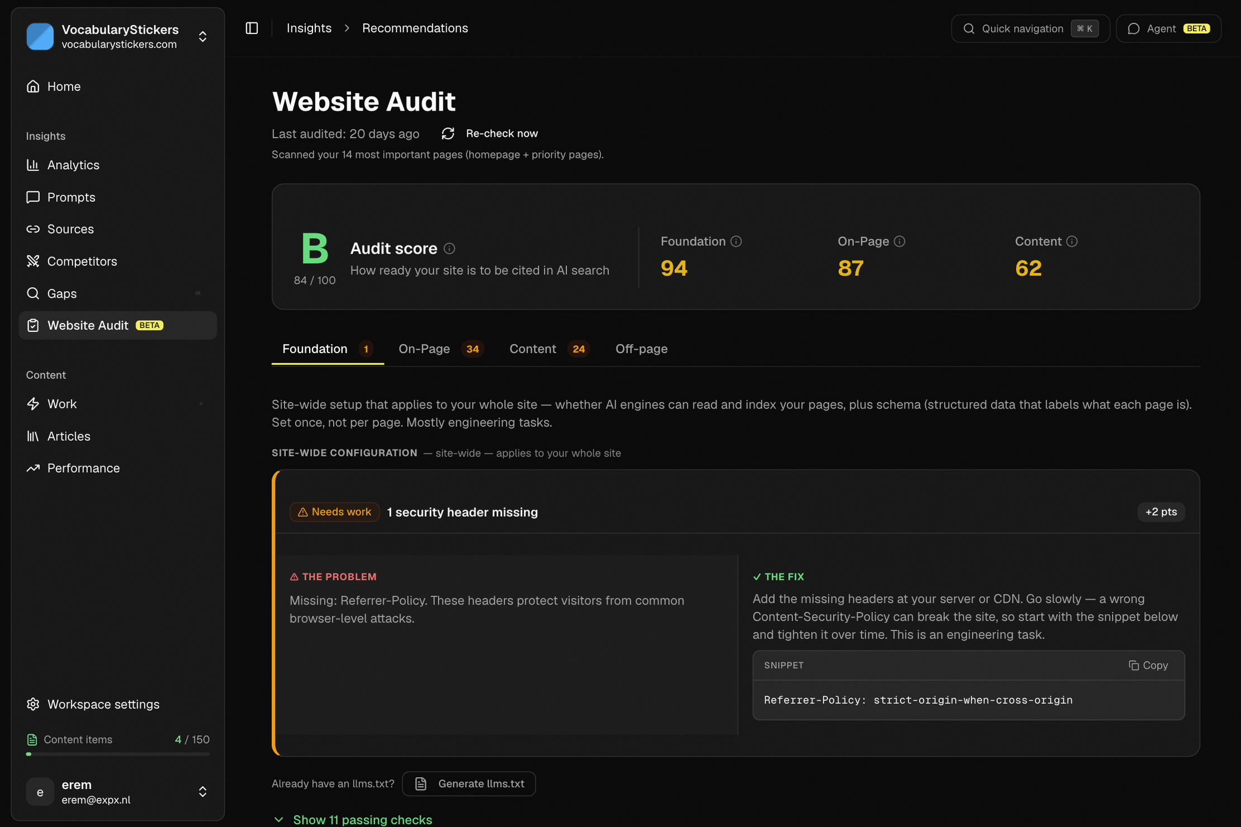Switch to the Content tab
This screenshot has height=827, width=1241.
coord(549,349)
